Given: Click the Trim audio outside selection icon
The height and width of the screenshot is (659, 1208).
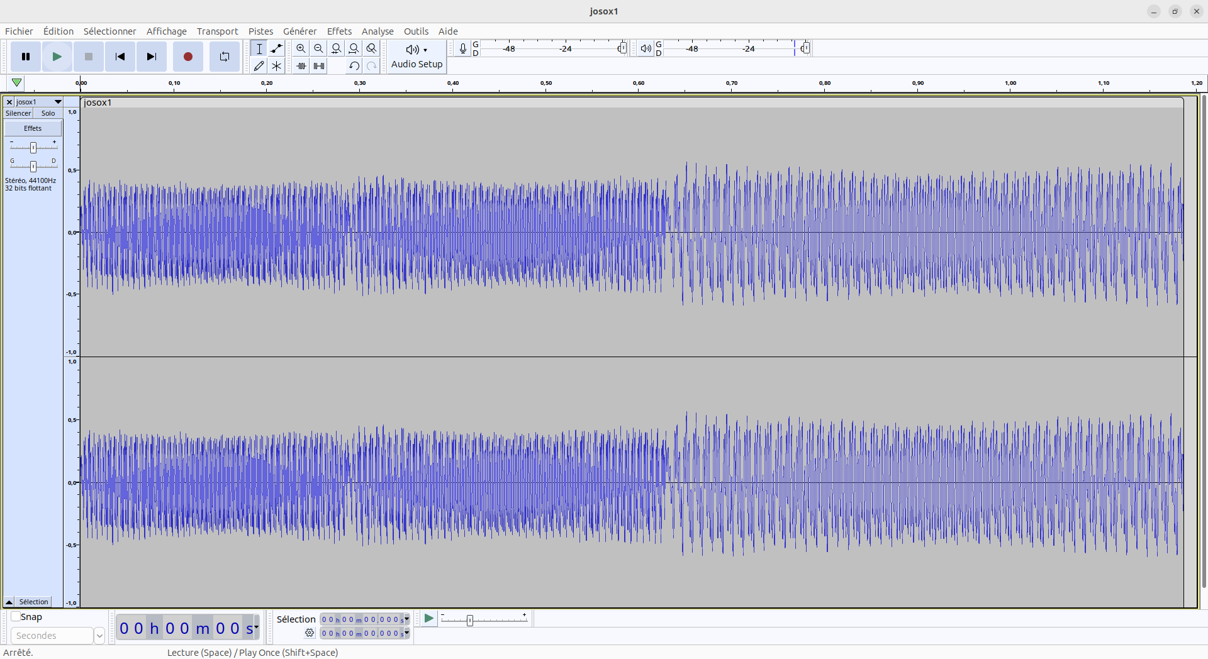Looking at the screenshot, I should point(301,65).
